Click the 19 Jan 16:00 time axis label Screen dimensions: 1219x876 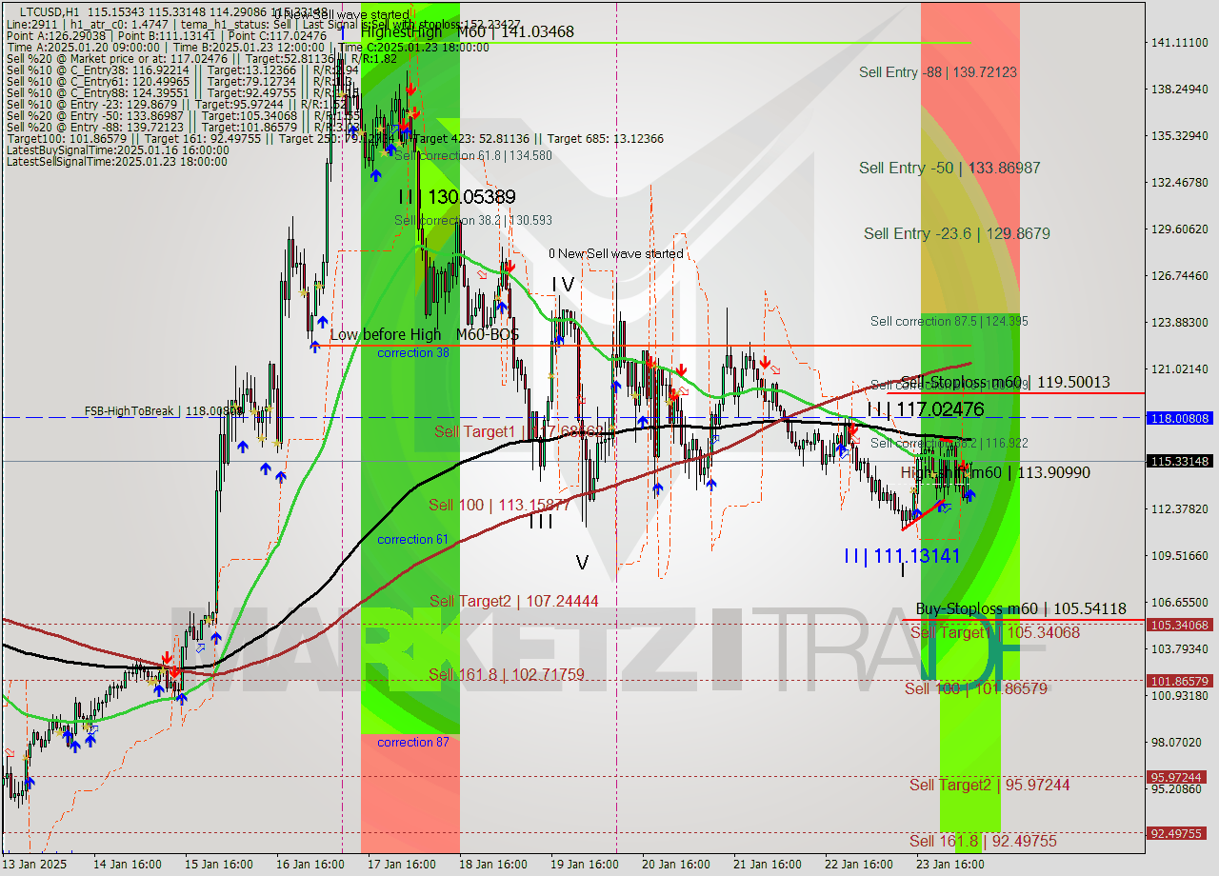click(x=584, y=865)
